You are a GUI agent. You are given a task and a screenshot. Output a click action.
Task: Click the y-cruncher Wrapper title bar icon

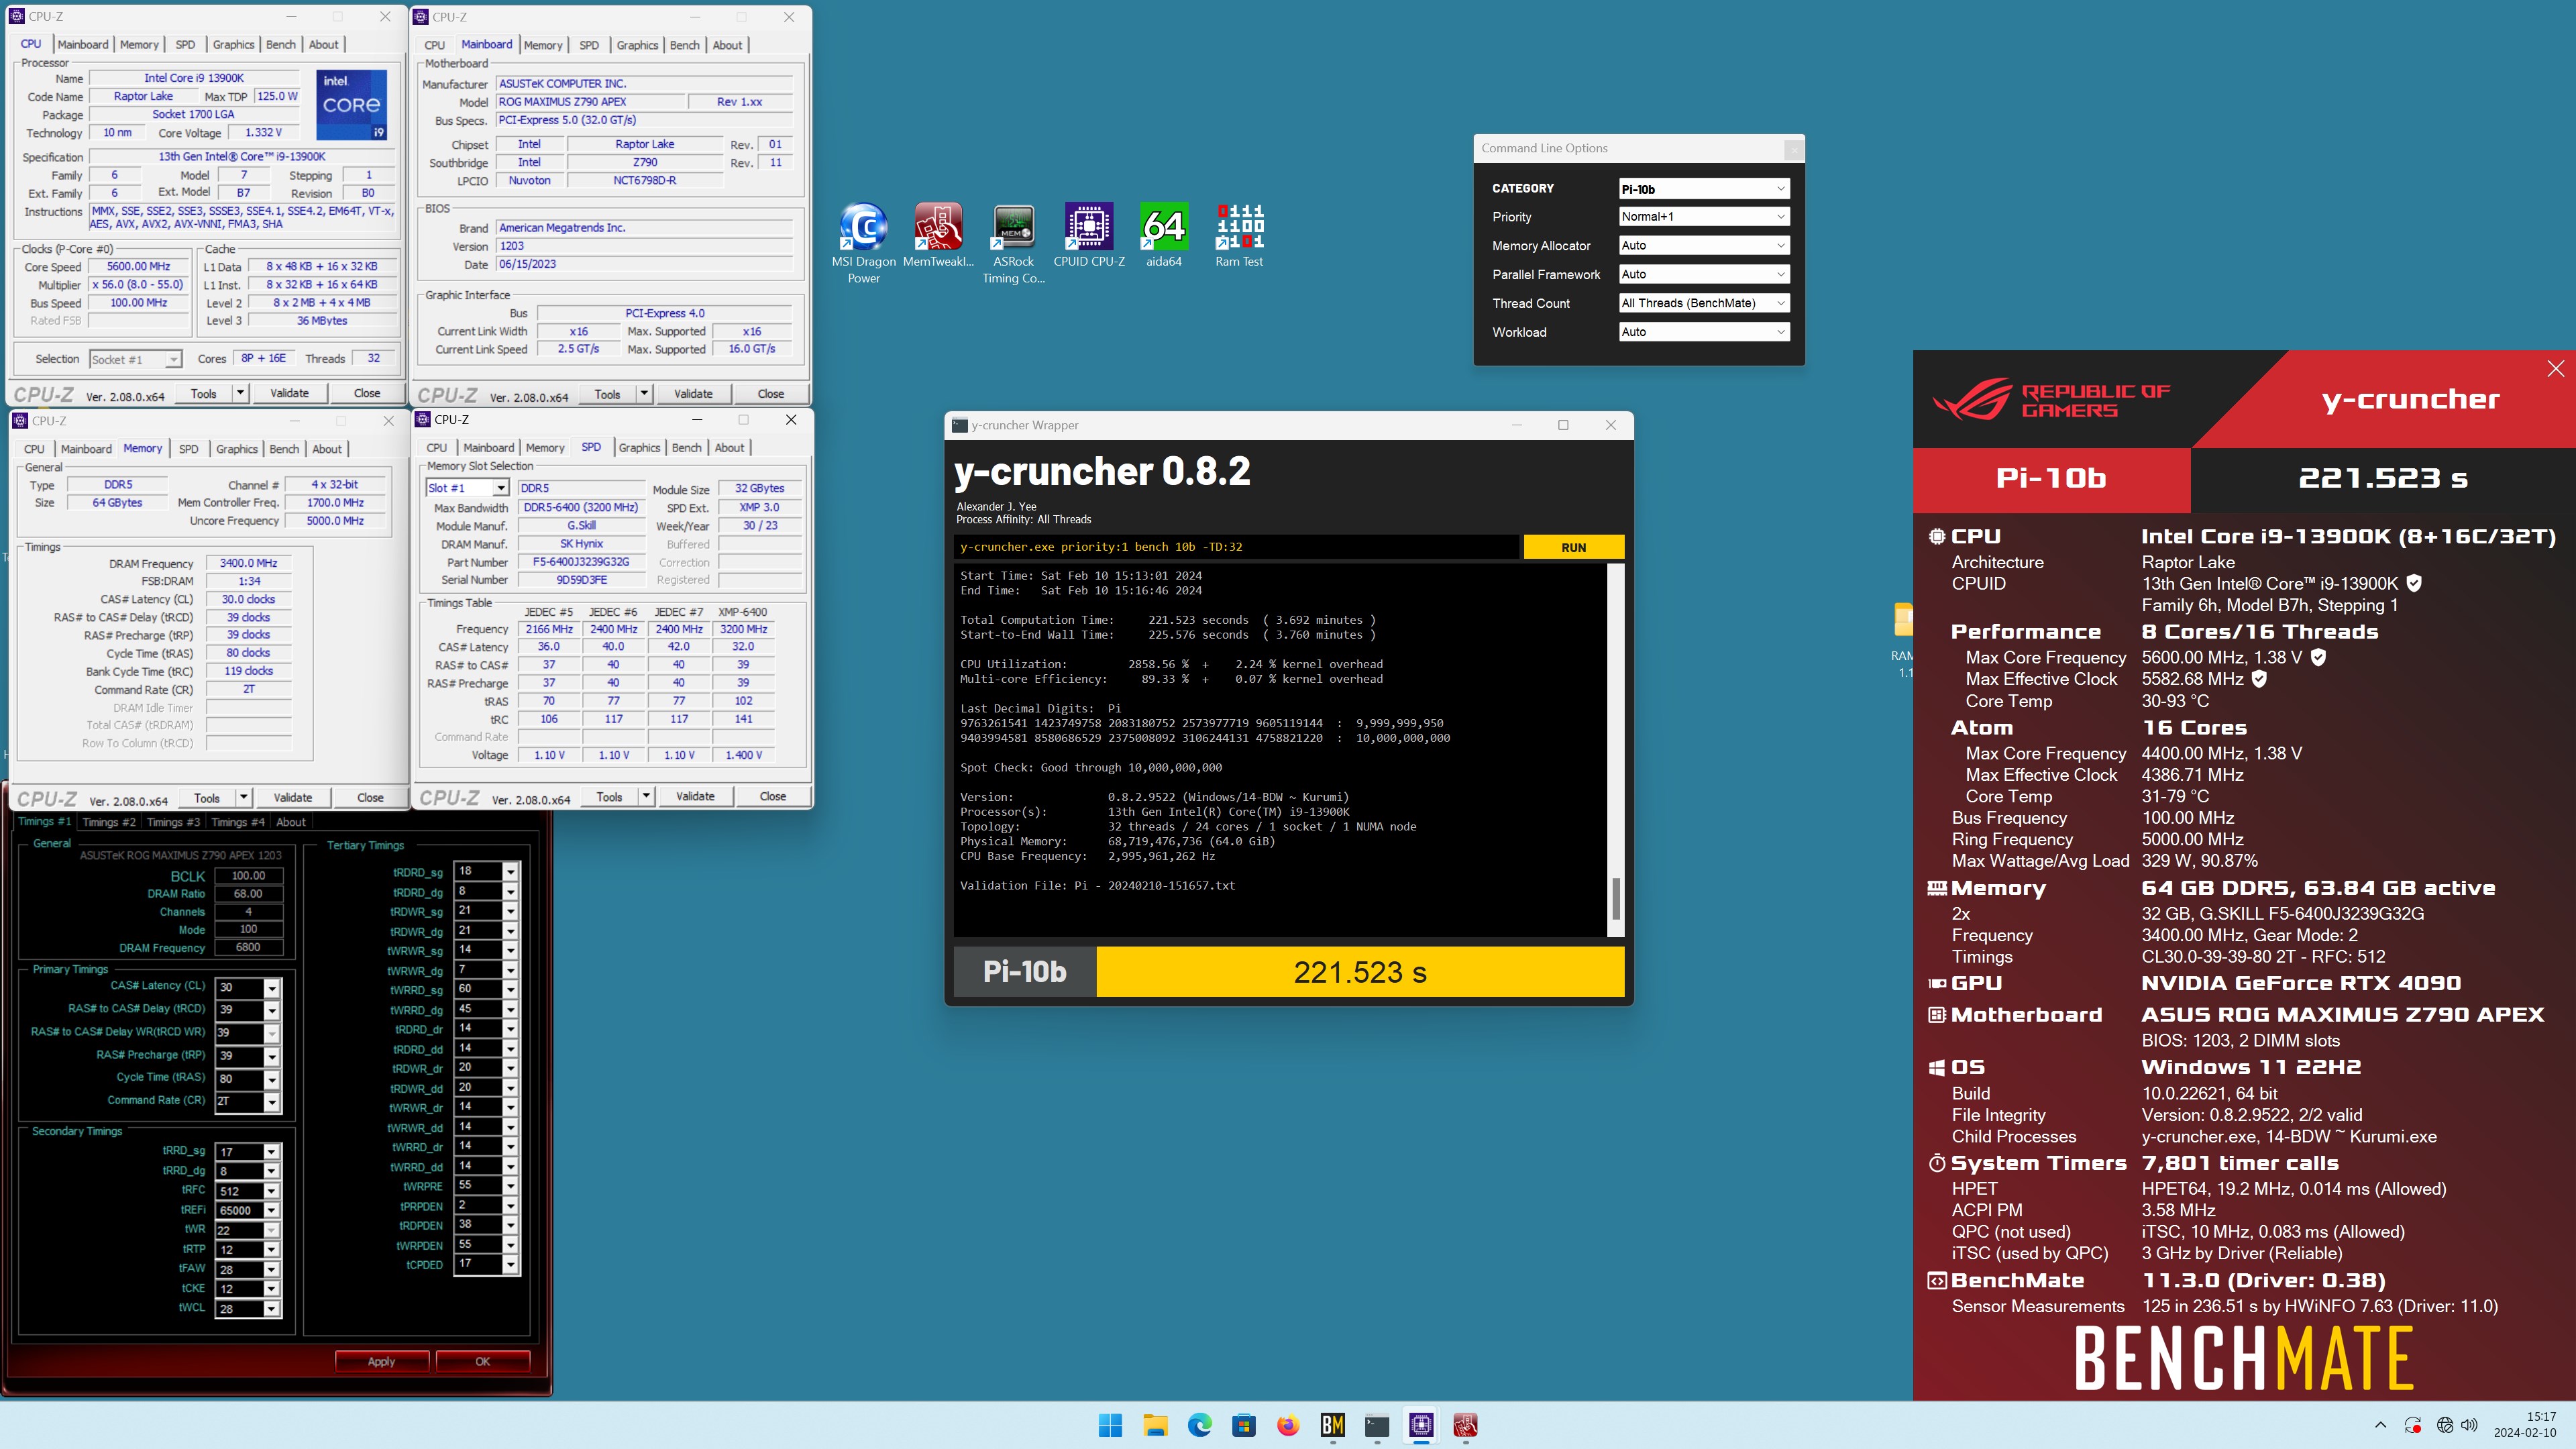coord(960,425)
